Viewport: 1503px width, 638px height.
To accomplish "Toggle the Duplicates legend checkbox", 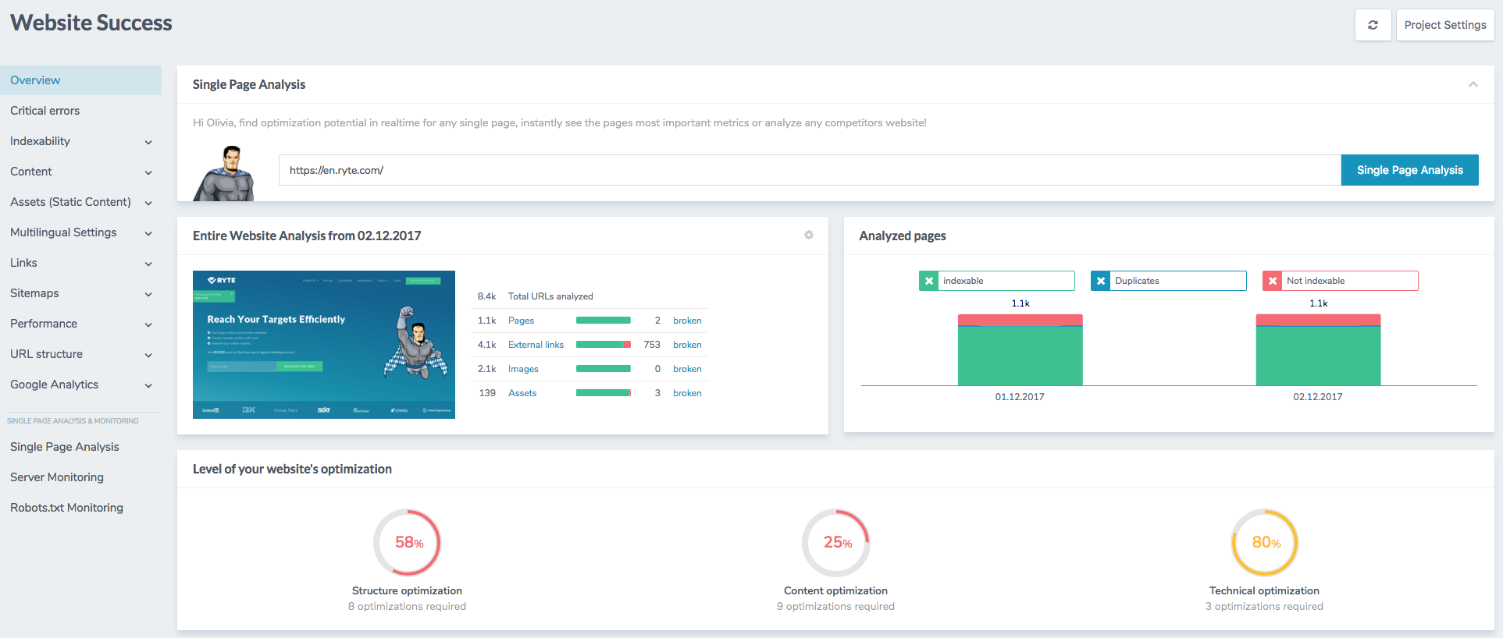I will [1100, 281].
